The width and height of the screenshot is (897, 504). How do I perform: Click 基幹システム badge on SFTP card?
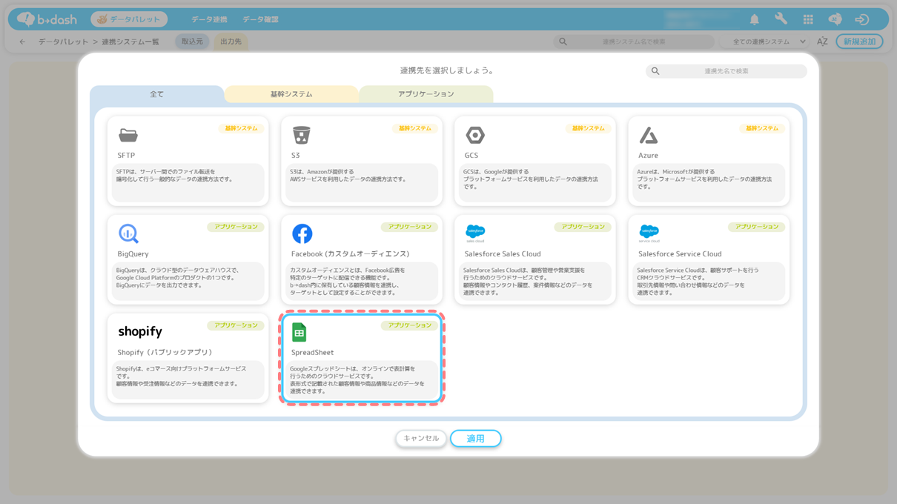241,128
